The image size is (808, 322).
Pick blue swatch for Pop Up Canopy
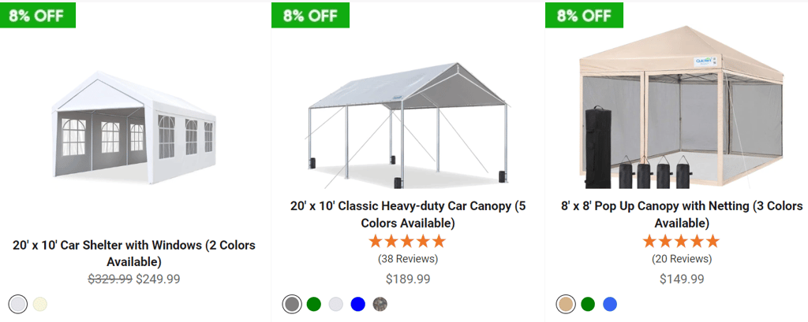point(609,304)
